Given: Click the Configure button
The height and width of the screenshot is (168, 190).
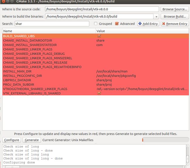Looking at the screenshot, I should [12, 140].
